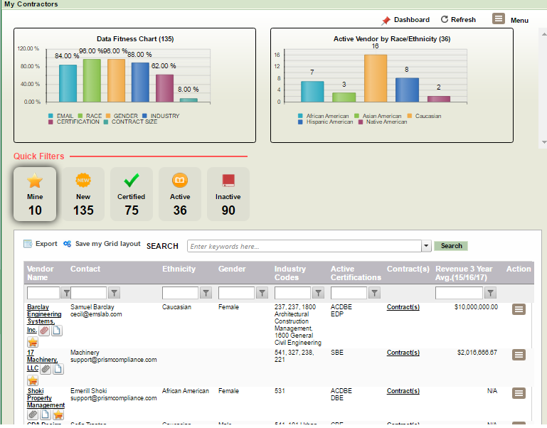Click the Export grid icon
The image size is (547, 428).
pos(28,244)
